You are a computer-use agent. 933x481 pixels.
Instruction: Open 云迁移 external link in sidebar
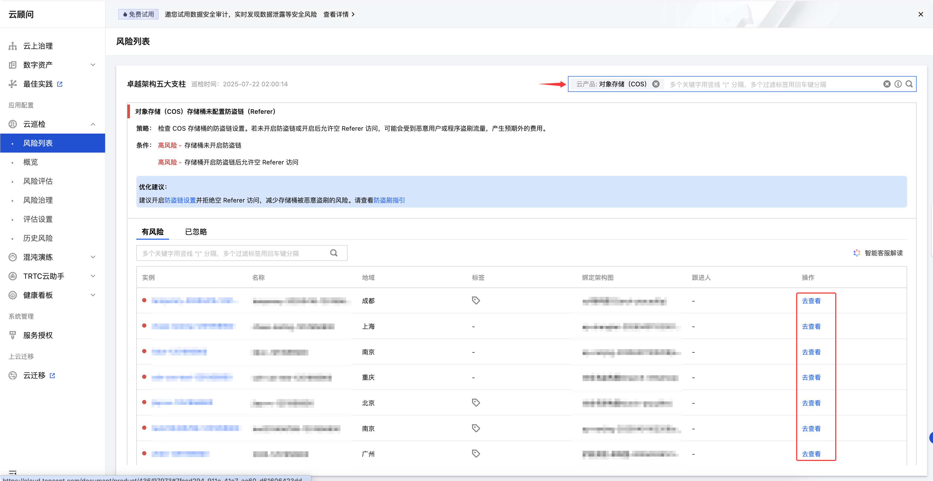click(34, 375)
